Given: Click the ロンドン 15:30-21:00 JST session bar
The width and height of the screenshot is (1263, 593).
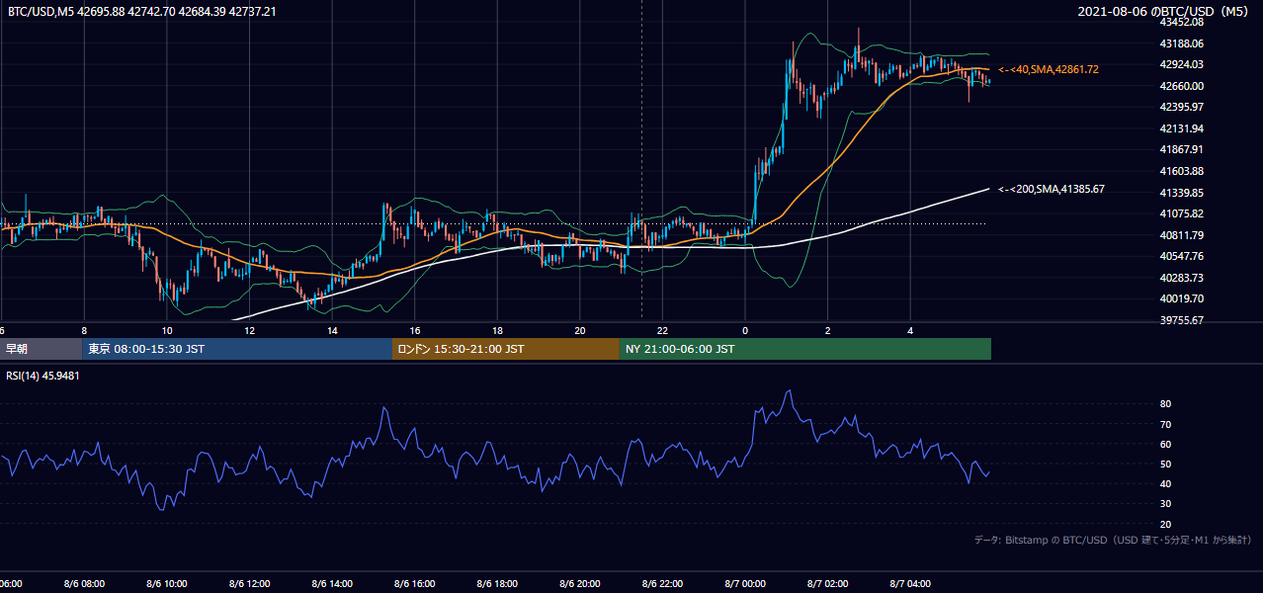Looking at the screenshot, I should click(506, 349).
